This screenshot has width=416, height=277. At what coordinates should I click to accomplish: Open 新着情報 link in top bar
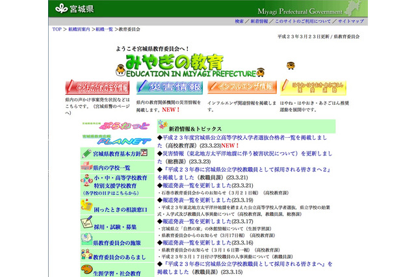pyautogui.click(x=259, y=21)
